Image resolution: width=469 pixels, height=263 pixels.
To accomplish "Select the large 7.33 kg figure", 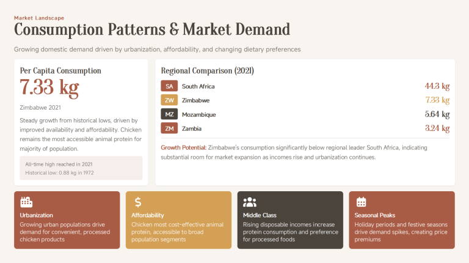I will pyautogui.click(x=49, y=88).
